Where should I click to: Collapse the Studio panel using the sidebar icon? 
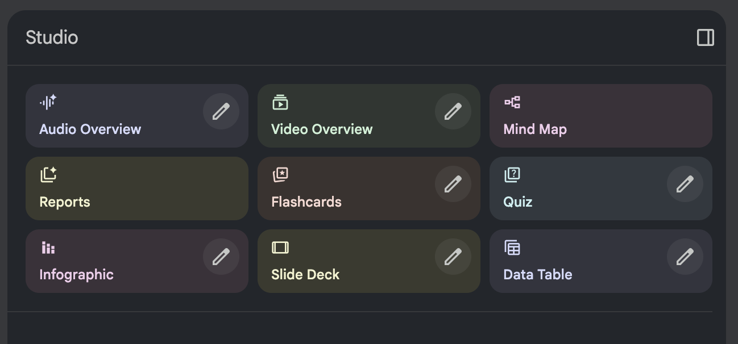705,37
